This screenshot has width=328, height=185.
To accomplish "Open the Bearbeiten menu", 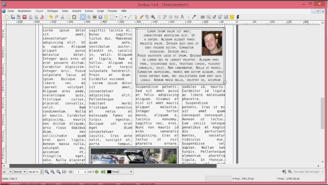I will tap(25, 11).
